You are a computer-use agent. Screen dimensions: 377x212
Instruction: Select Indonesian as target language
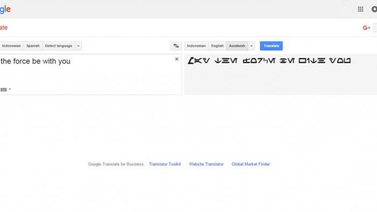pos(196,46)
